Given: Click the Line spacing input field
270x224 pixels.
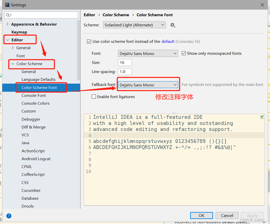Looking at the screenshot, I should pos(125,71).
